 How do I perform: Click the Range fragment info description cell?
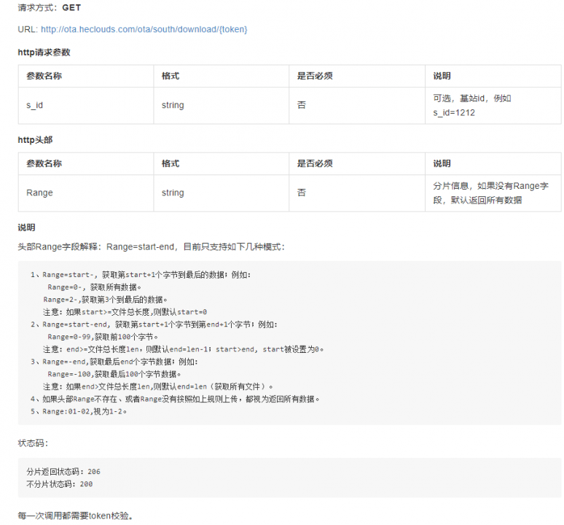point(493,193)
